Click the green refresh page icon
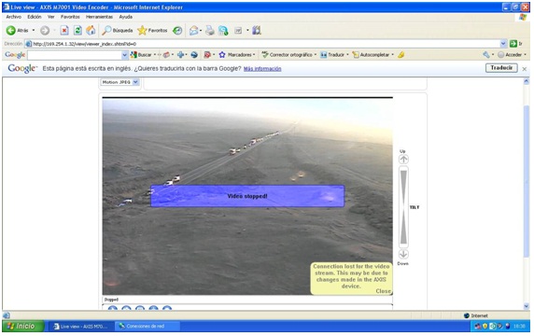This screenshot has width=534, height=336. click(78, 31)
